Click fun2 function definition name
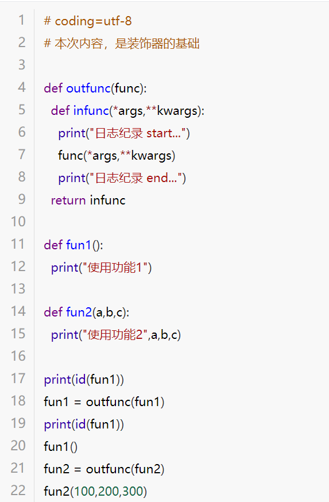The image size is (329, 502). (x=79, y=312)
